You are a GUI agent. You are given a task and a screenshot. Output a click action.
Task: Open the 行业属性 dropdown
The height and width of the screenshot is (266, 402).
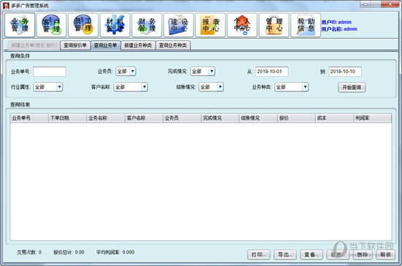pos(48,87)
